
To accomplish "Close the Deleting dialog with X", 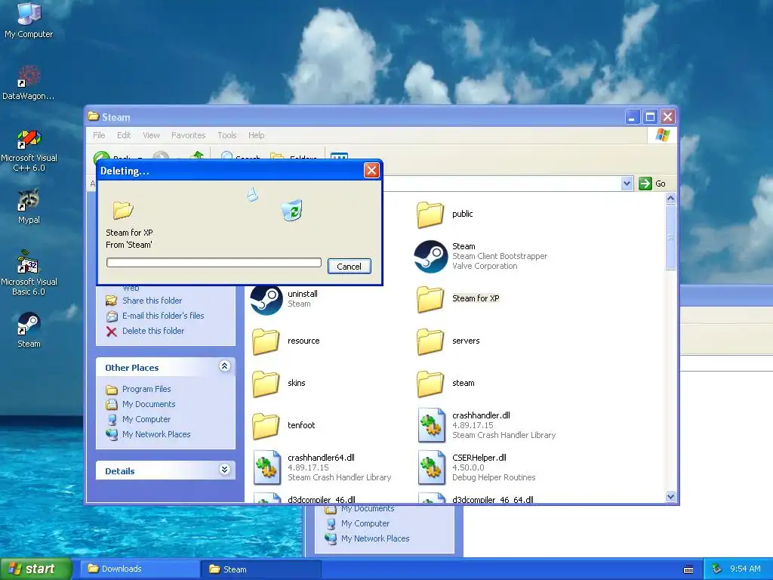I will point(371,171).
